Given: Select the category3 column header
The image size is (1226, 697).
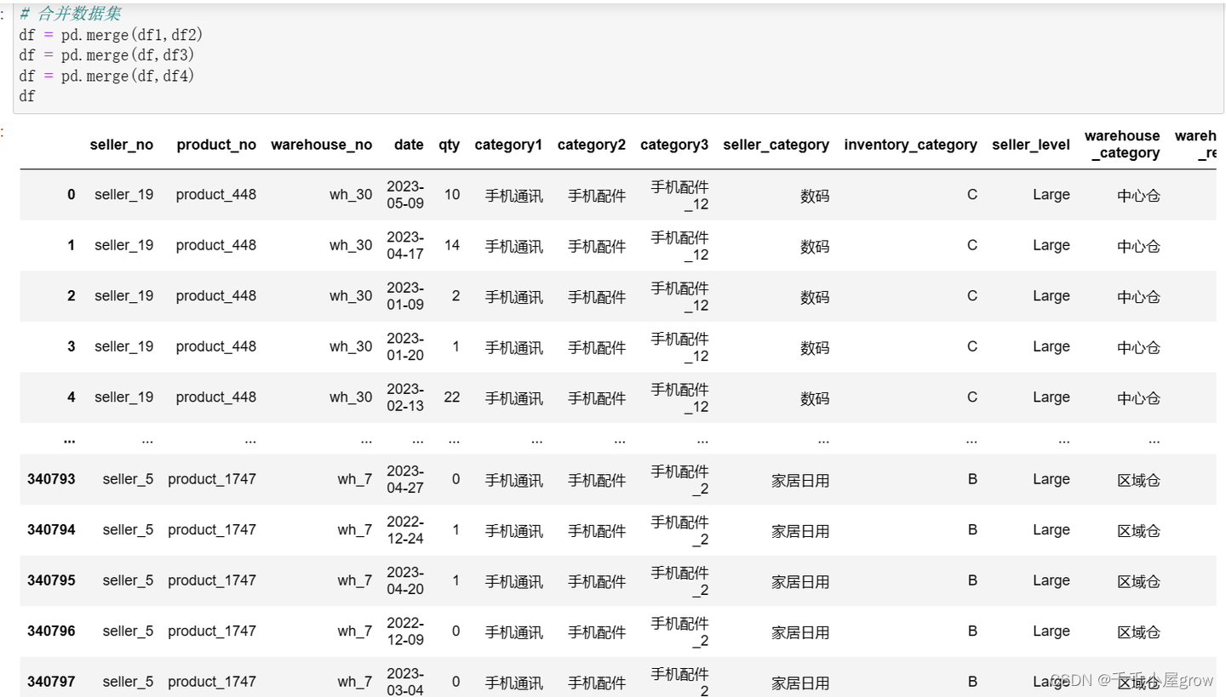Looking at the screenshot, I should coord(674,145).
